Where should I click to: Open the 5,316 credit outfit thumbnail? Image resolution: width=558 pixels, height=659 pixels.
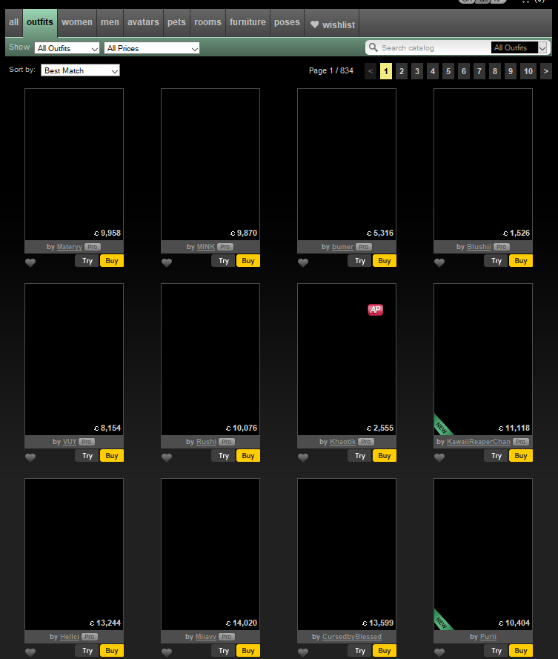(347, 165)
